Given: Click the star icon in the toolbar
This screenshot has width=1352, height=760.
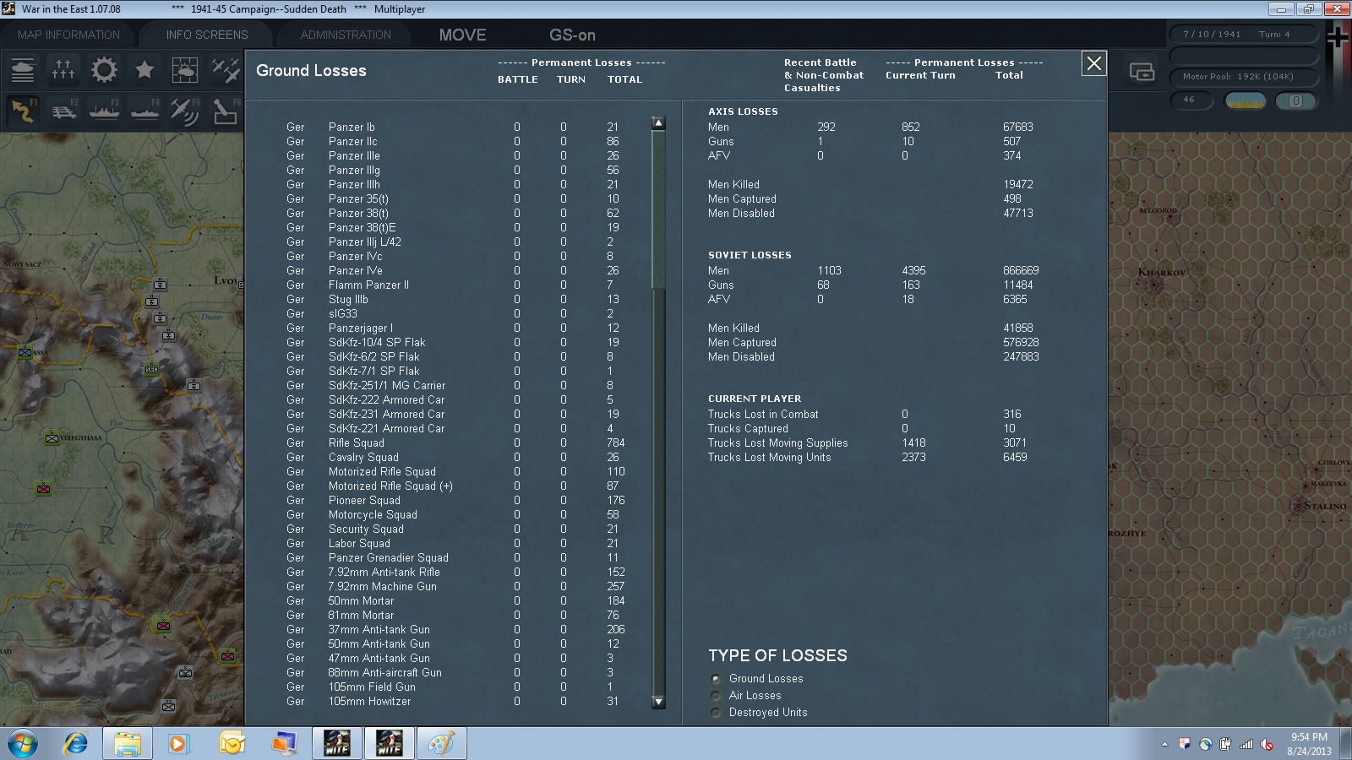Looking at the screenshot, I should point(144,69).
